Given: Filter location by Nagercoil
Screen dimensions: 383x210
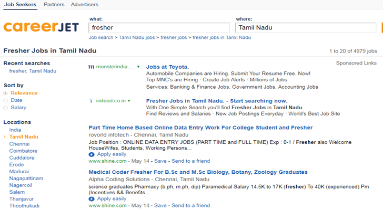Looking at the screenshot, I should [x=21, y=185].
